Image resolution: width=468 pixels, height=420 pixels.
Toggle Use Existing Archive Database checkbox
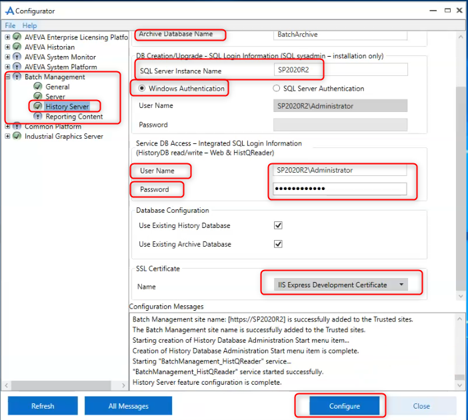pyautogui.click(x=278, y=244)
